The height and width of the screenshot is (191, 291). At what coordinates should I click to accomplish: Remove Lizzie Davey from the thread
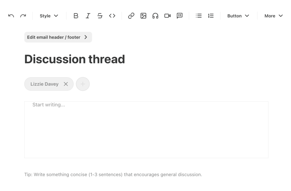tap(66, 84)
